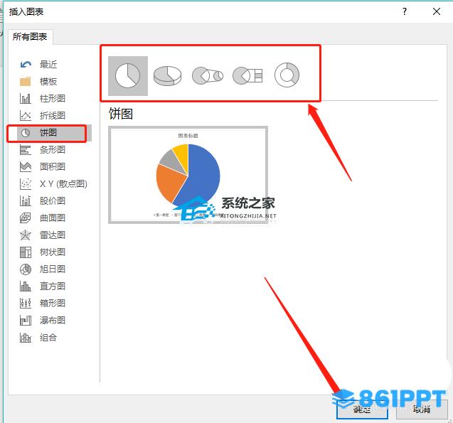Choose the Doughnut chart subtype icon
The width and height of the screenshot is (453, 423).
coord(287,75)
